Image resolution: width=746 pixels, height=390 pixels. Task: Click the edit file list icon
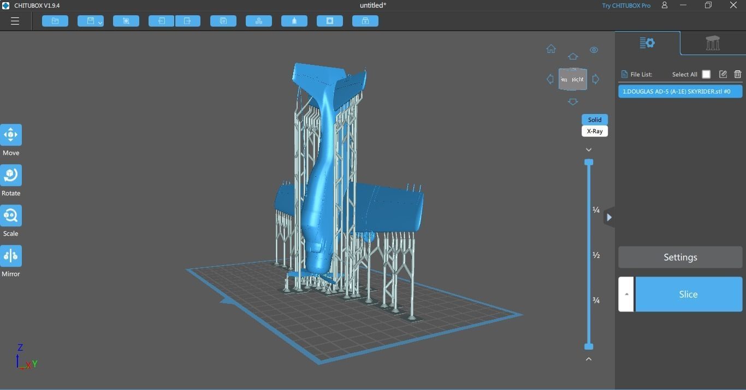point(723,74)
